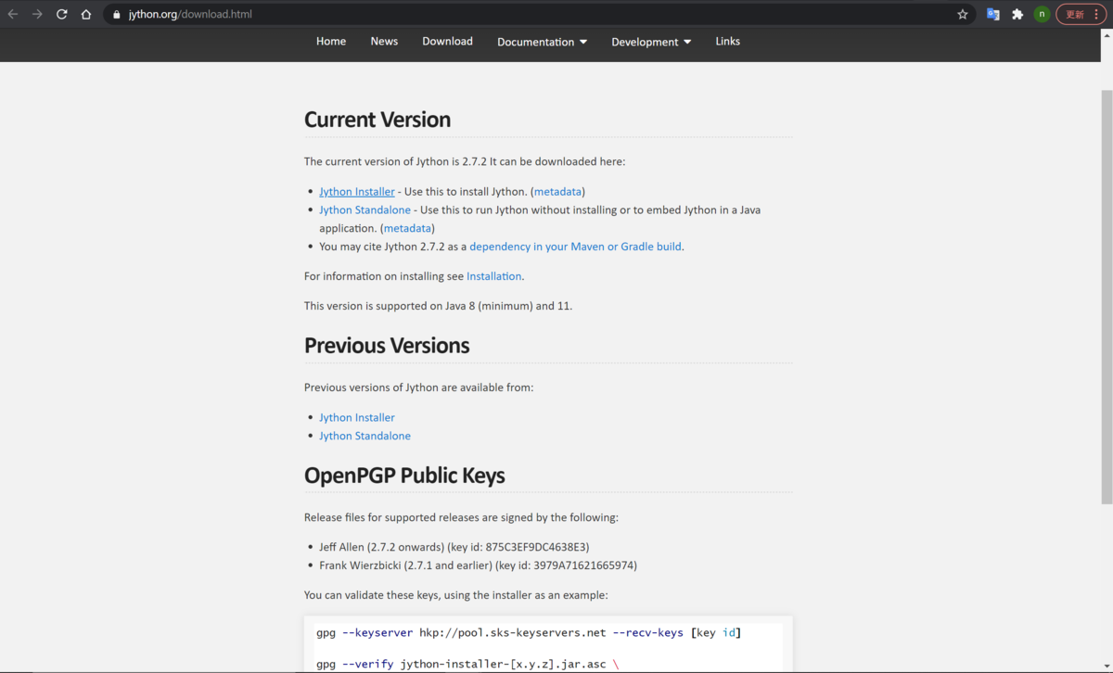Viewport: 1113px width, 673px height.
Task: Reload the jython.org page
Action: [x=62, y=14]
